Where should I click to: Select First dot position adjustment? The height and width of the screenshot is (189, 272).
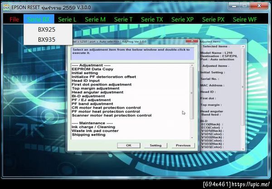coord(102,84)
